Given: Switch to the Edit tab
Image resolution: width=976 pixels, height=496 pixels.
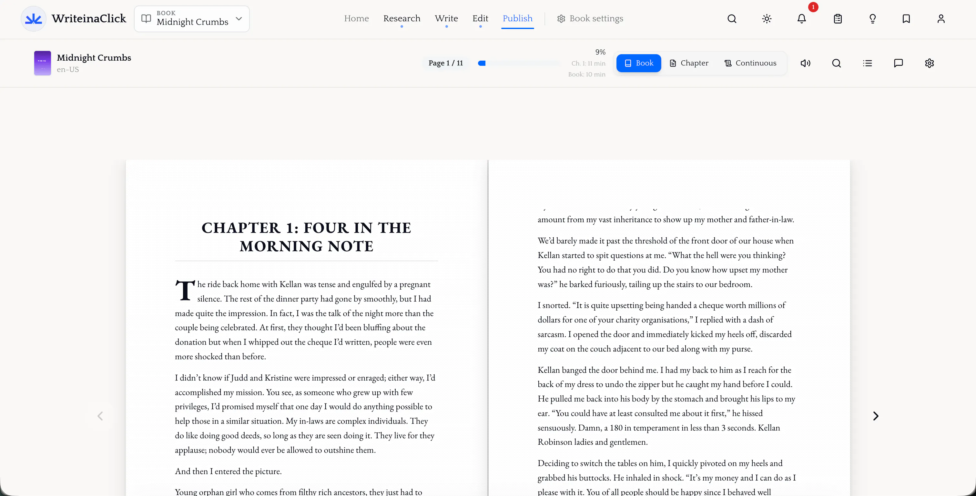Looking at the screenshot, I should (x=480, y=18).
